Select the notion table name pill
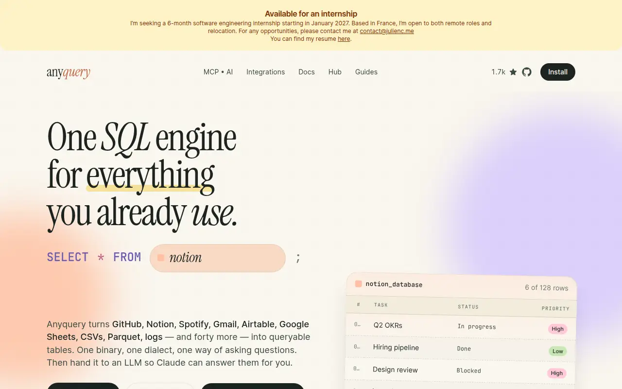The image size is (622, 389). pyautogui.click(x=218, y=258)
